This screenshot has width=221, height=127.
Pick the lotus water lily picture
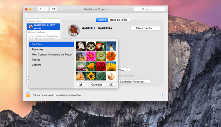(x=81, y=66)
